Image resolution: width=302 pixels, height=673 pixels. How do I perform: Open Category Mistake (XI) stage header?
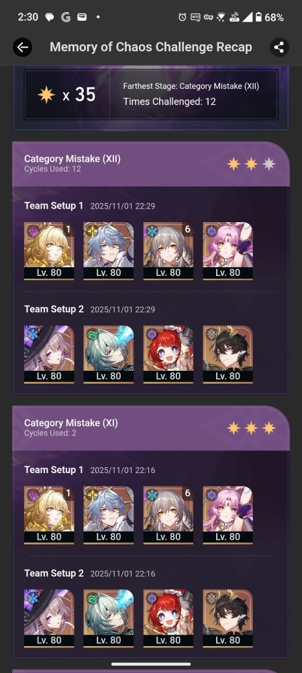tap(151, 428)
